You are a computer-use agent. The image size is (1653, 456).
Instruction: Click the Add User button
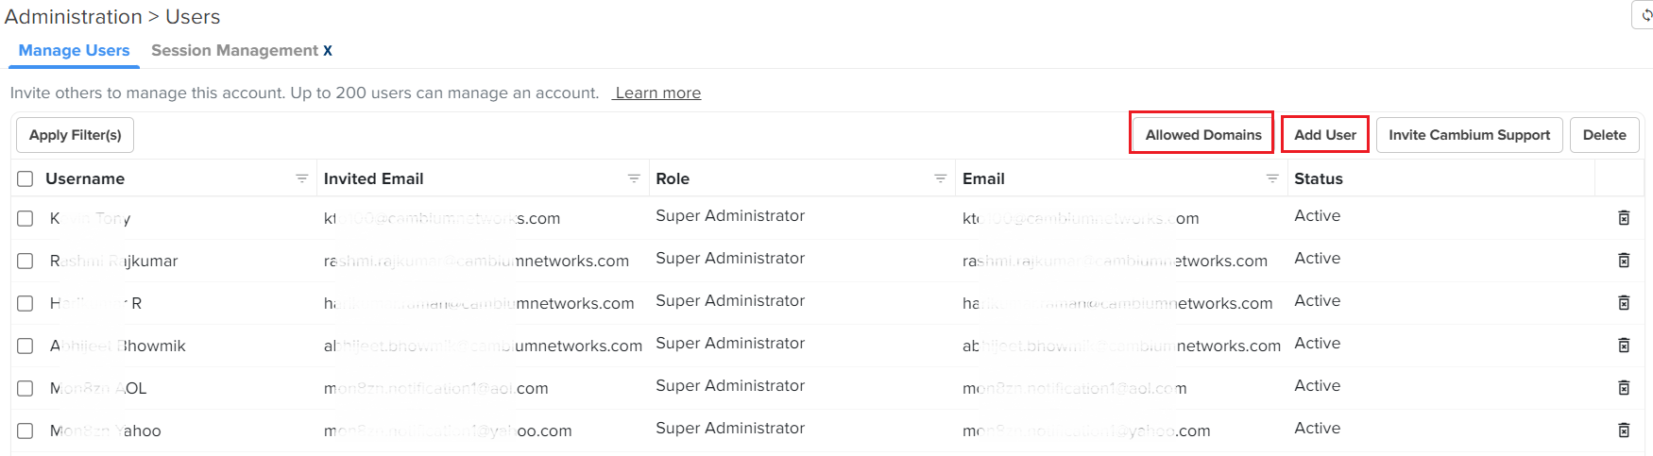pos(1325,135)
